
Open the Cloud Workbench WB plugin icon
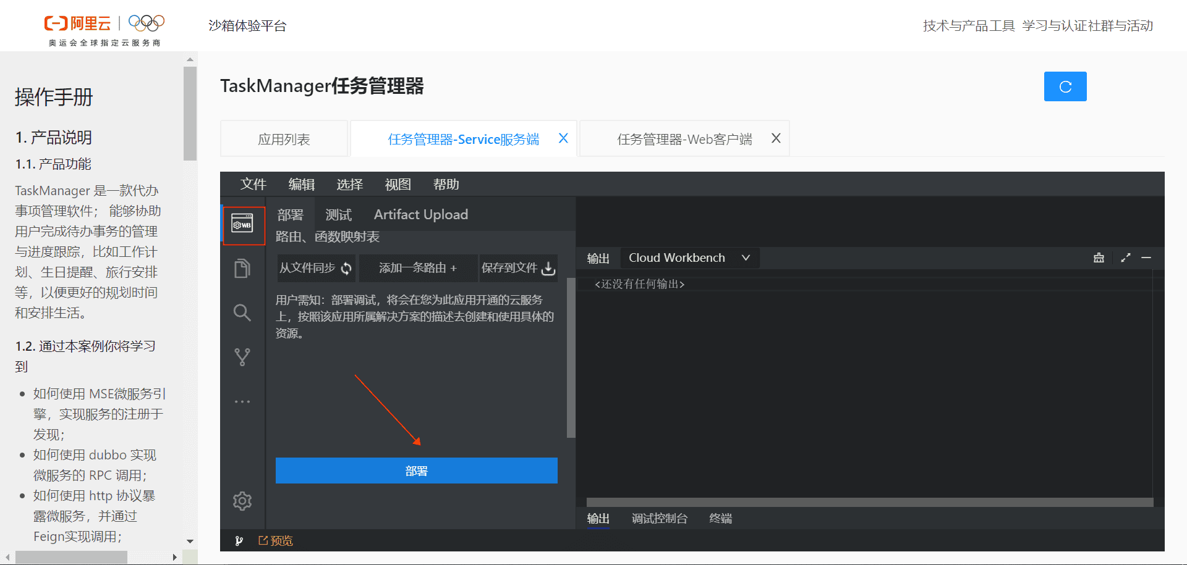click(242, 225)
